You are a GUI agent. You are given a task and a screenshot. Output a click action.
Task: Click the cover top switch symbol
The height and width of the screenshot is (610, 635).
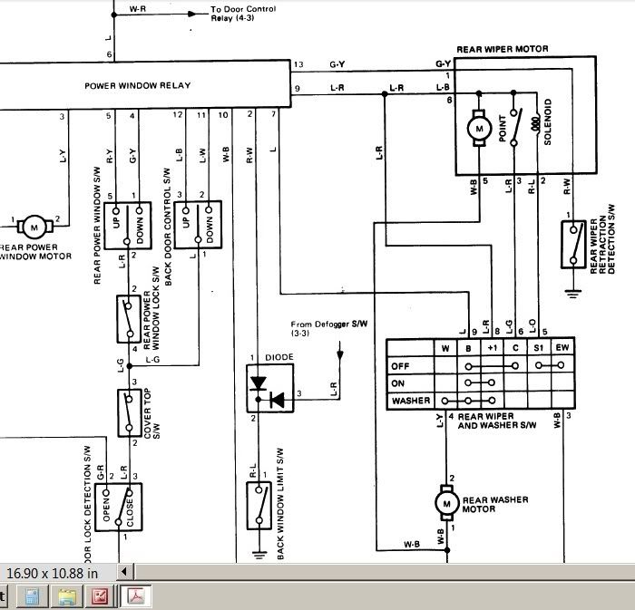pos(126,411)
